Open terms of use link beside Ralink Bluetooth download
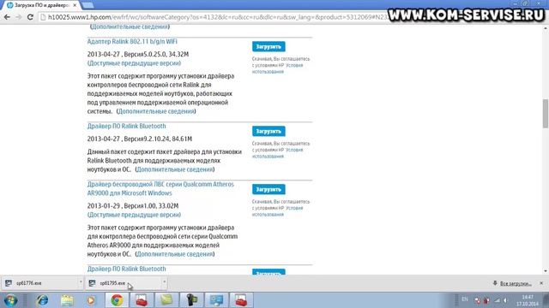Image resolution: width=549 pixels, height=308 pixels. 277,153
